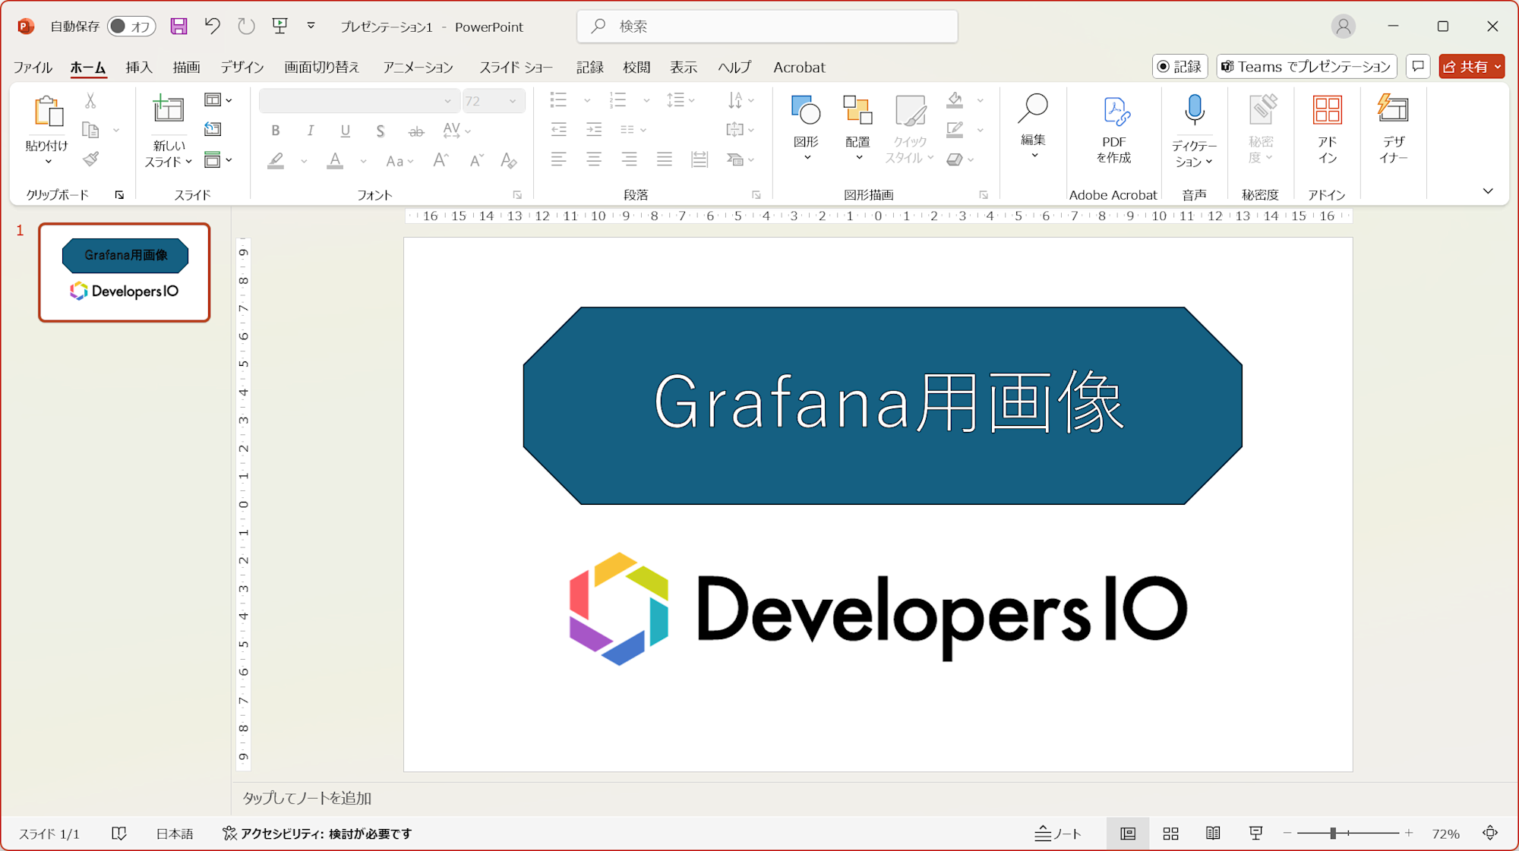Click the Redo icon
The height and width of the screenshot is (851, 1519).
[246, 27]
